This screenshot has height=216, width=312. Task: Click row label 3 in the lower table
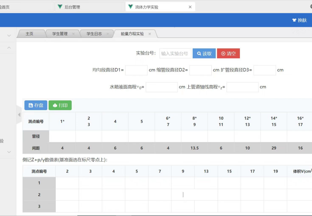click(39, 206)
